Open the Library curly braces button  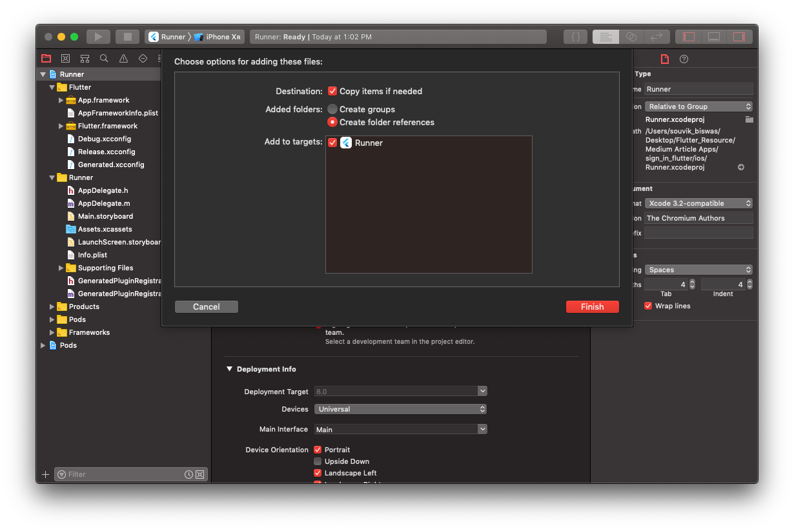click(575, 37)
